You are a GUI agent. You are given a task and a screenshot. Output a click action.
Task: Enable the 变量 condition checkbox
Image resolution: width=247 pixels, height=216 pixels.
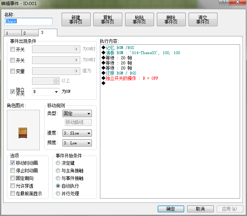pyautogui.click(x=13, y=71)
